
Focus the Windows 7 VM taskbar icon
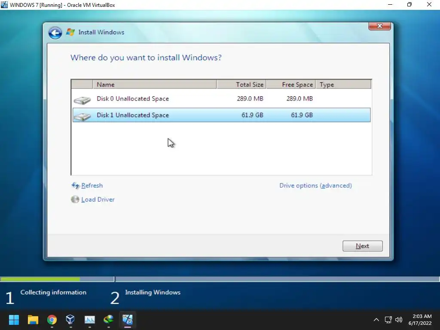127,320
